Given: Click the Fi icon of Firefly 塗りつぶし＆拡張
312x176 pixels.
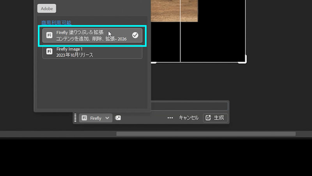Looking at the screenshot, I should click(49, 35).
